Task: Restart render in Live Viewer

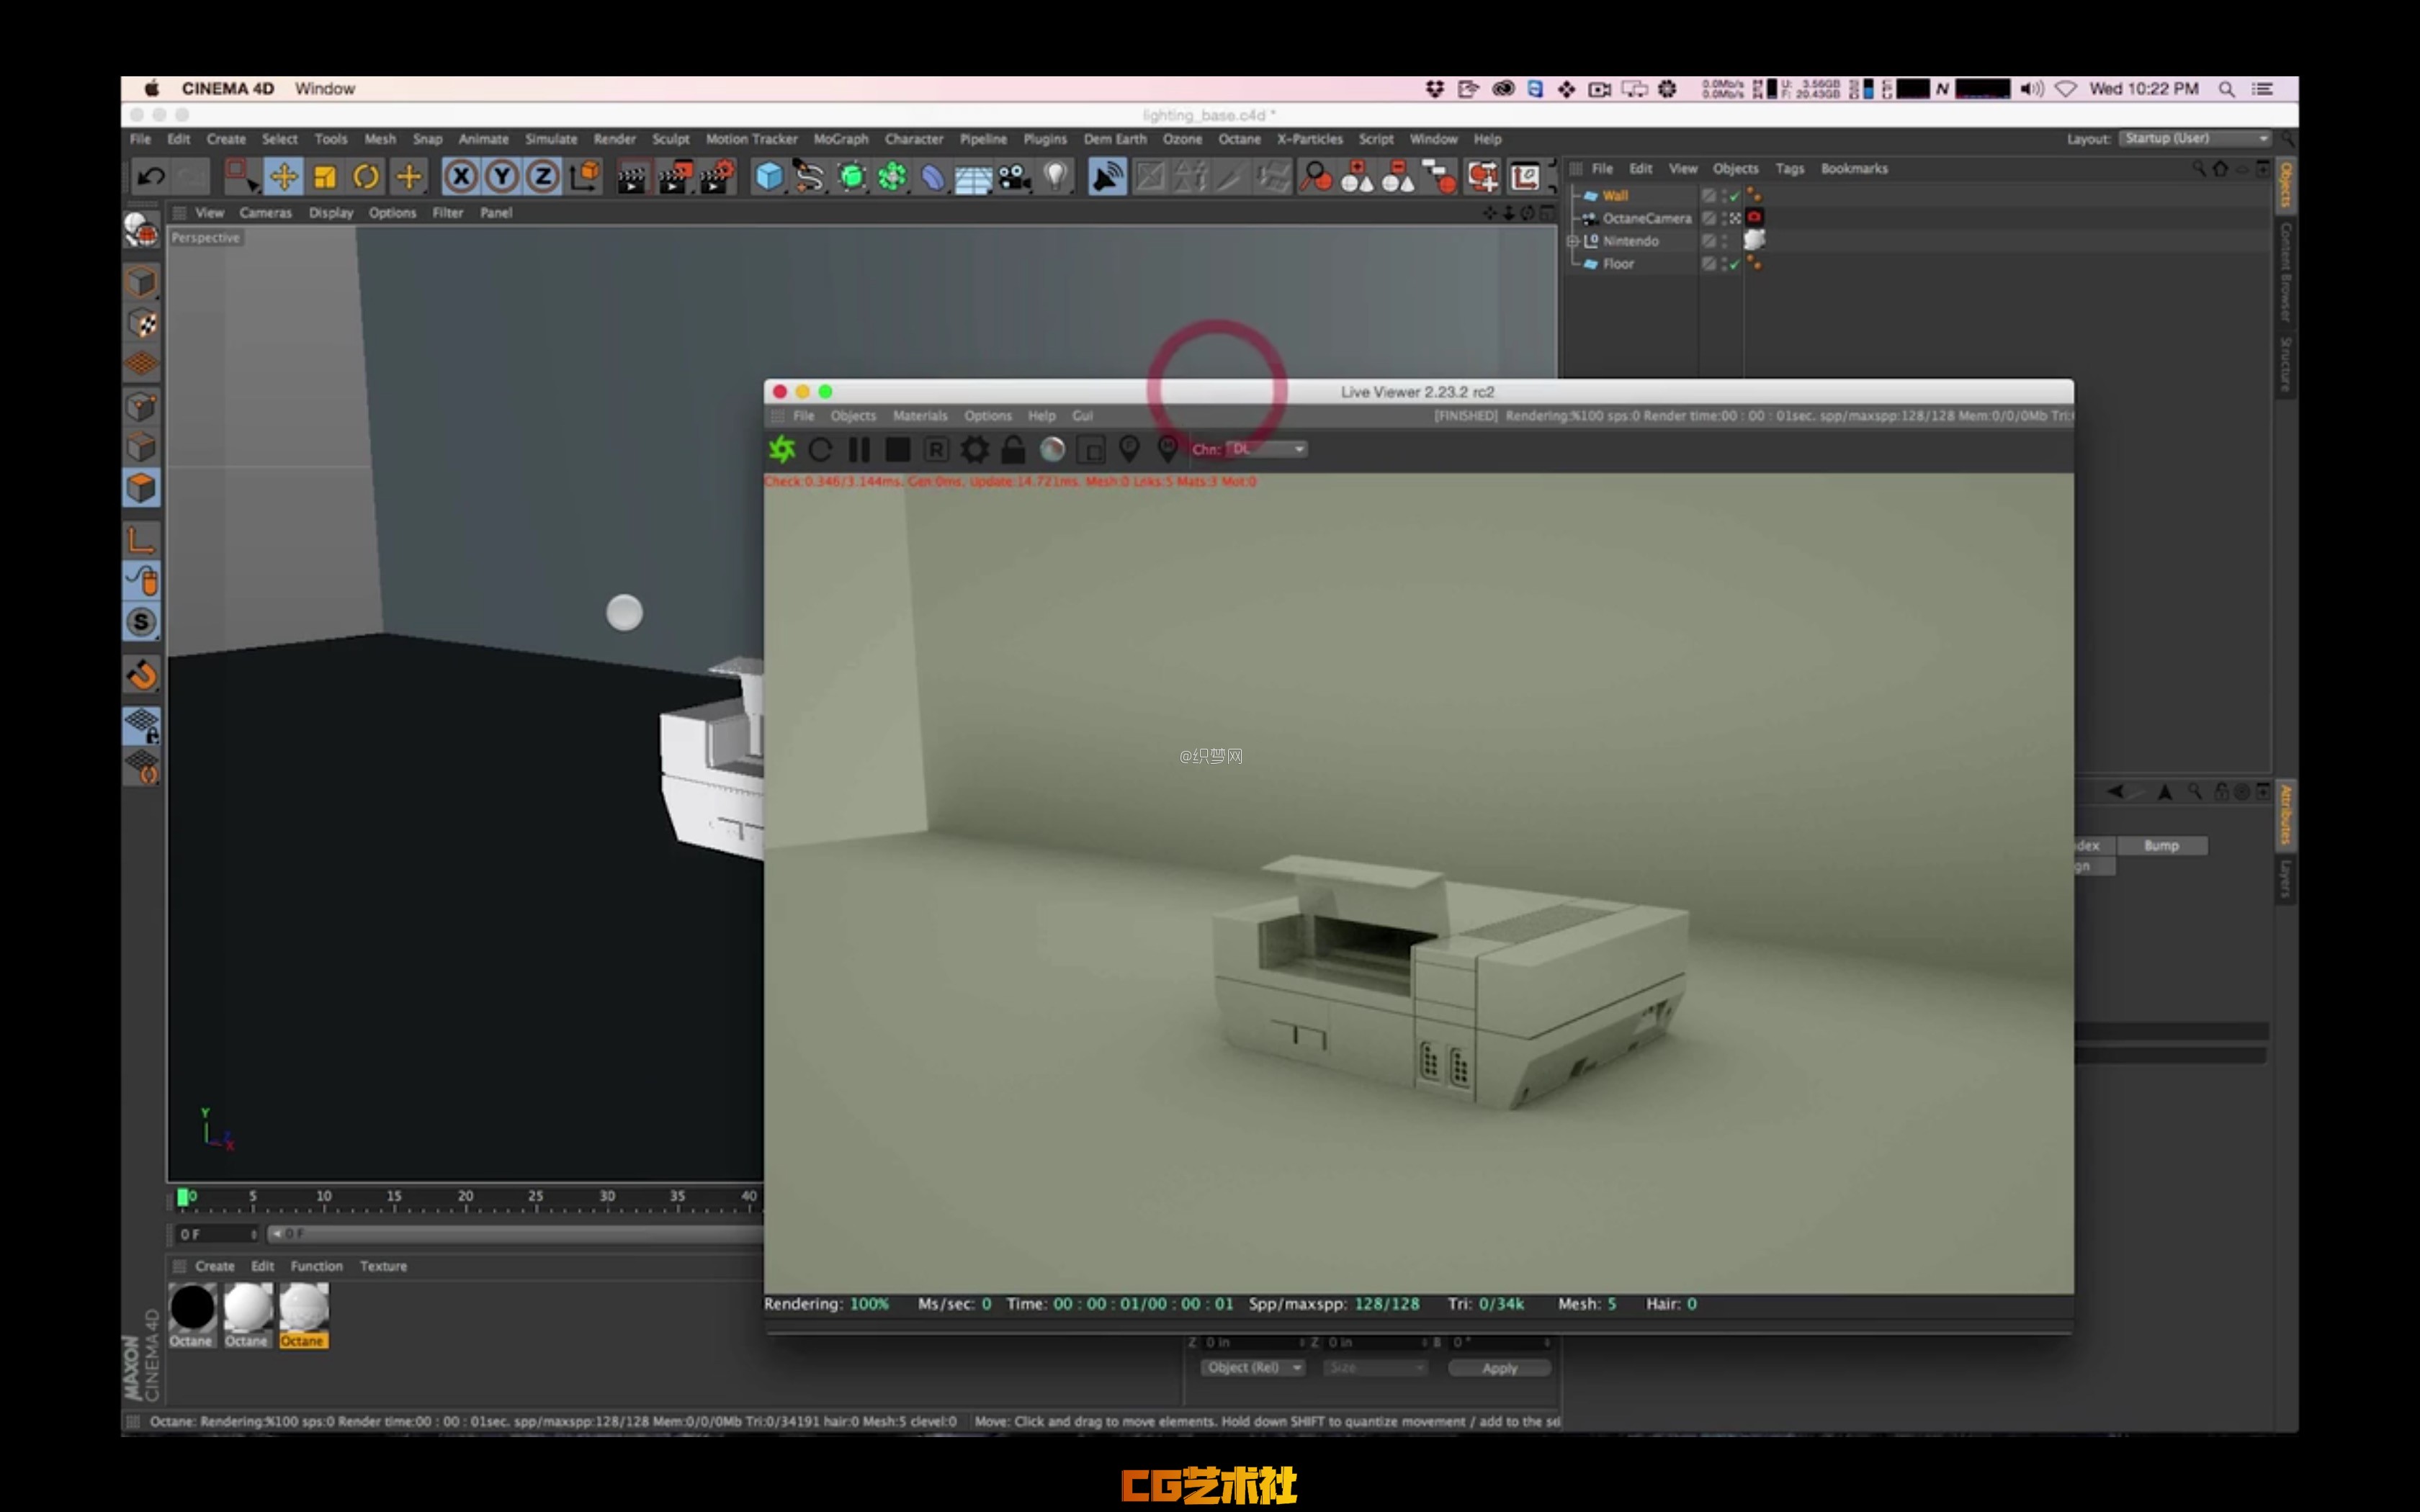Action: coord(820,450)
